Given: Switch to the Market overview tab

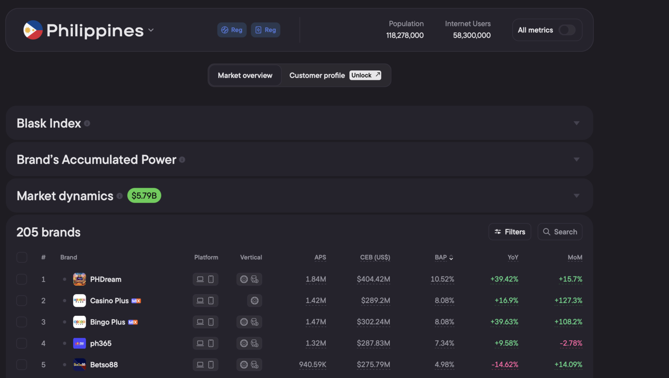Looking at the screenshot, I should (x=245, y=76).
